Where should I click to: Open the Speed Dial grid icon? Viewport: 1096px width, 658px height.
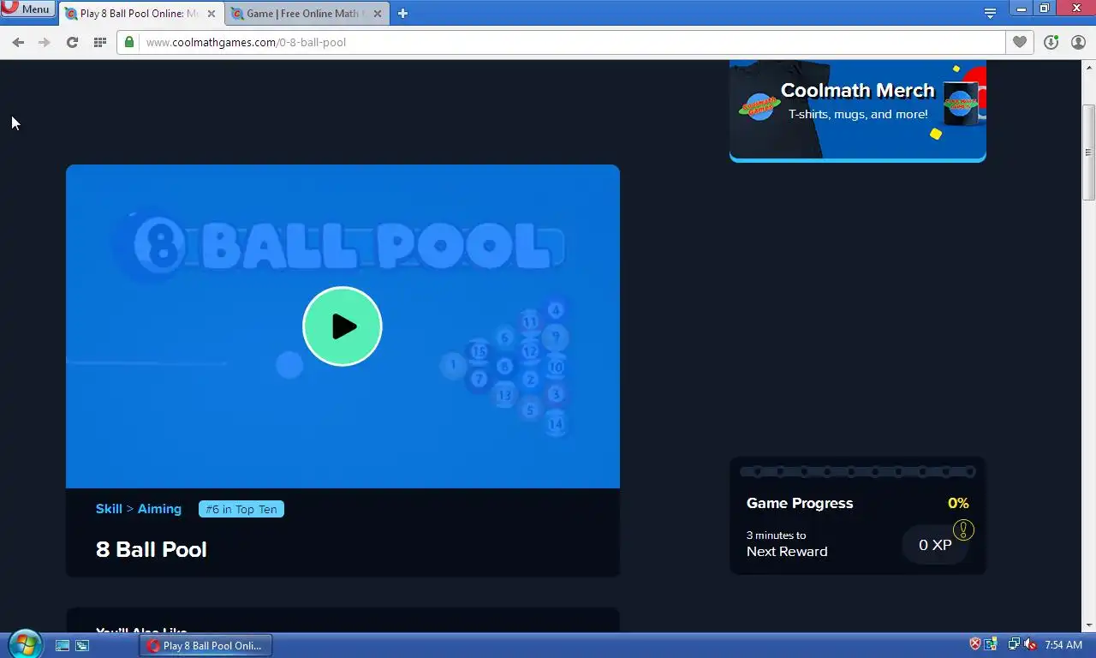tap(100, 42)
